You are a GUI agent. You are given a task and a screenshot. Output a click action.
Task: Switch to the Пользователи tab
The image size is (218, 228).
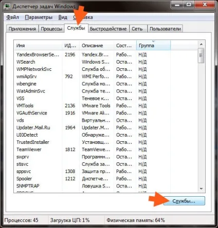[165, 29]
